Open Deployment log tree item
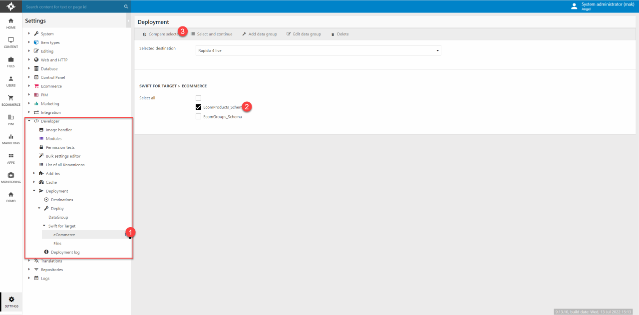The height and width of the screenshot is (315, 639). pos(65,252)
